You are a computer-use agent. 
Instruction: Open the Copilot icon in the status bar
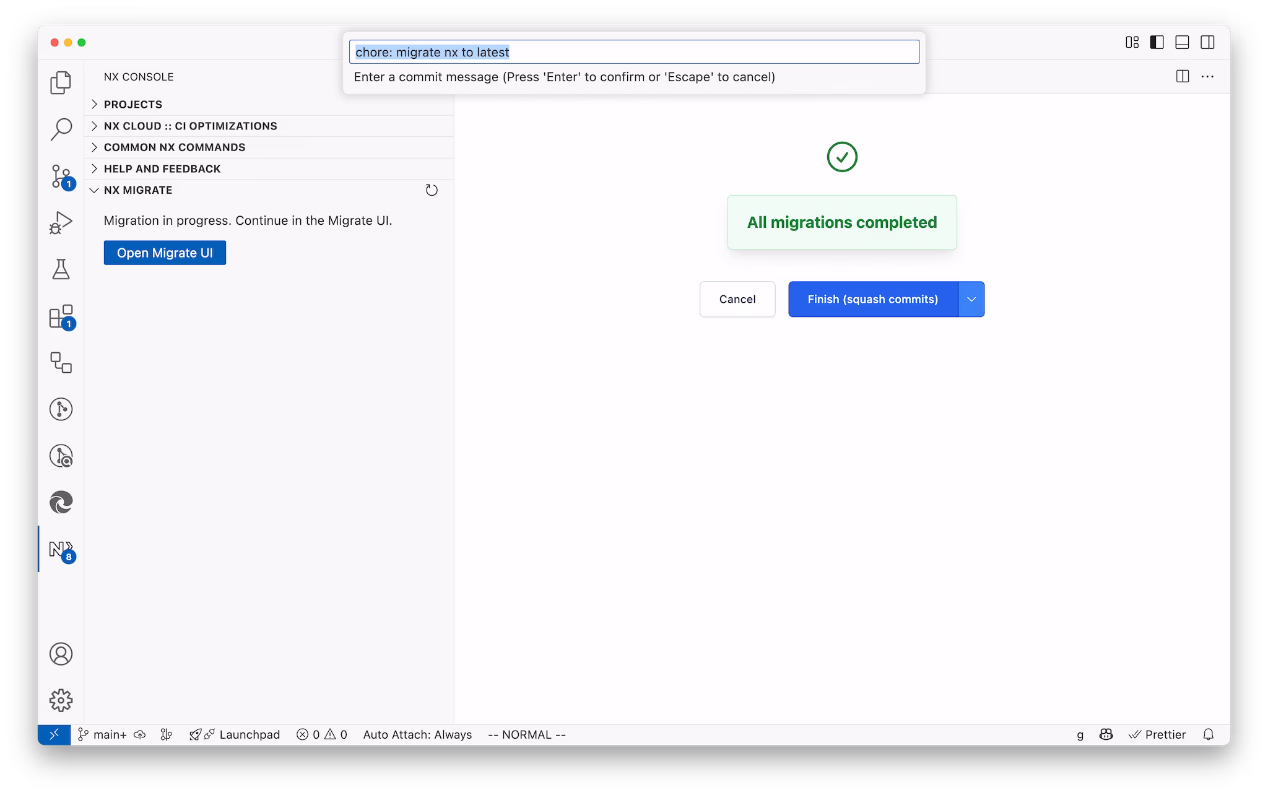click(x=1106, y=734)
